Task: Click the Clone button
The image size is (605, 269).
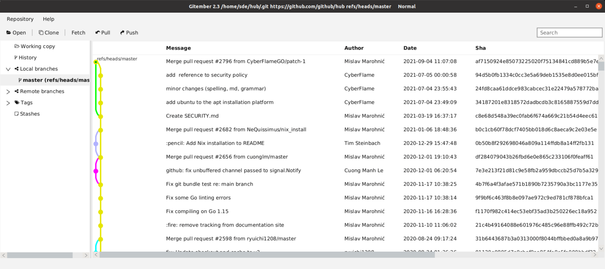Action: coord(49,33)
